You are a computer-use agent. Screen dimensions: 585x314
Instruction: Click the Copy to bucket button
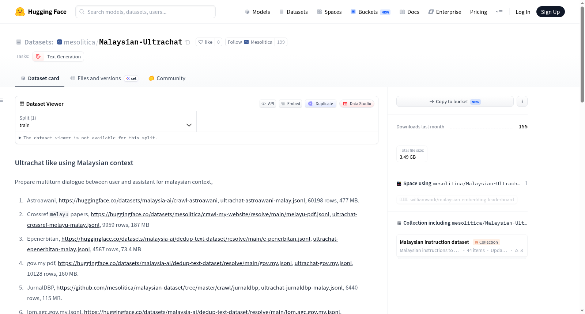pos(455,101)
